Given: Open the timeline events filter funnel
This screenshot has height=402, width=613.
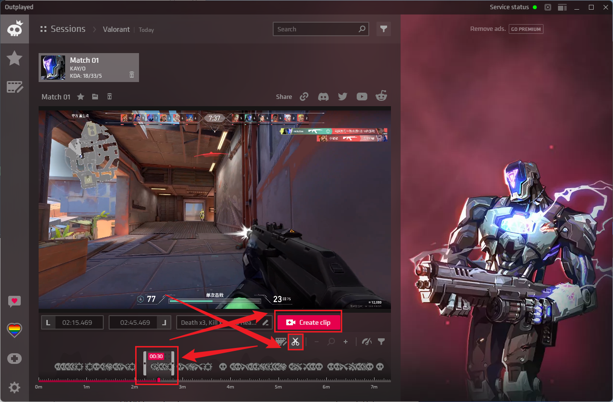Looking at the screenshot, I should pos(381,342).
